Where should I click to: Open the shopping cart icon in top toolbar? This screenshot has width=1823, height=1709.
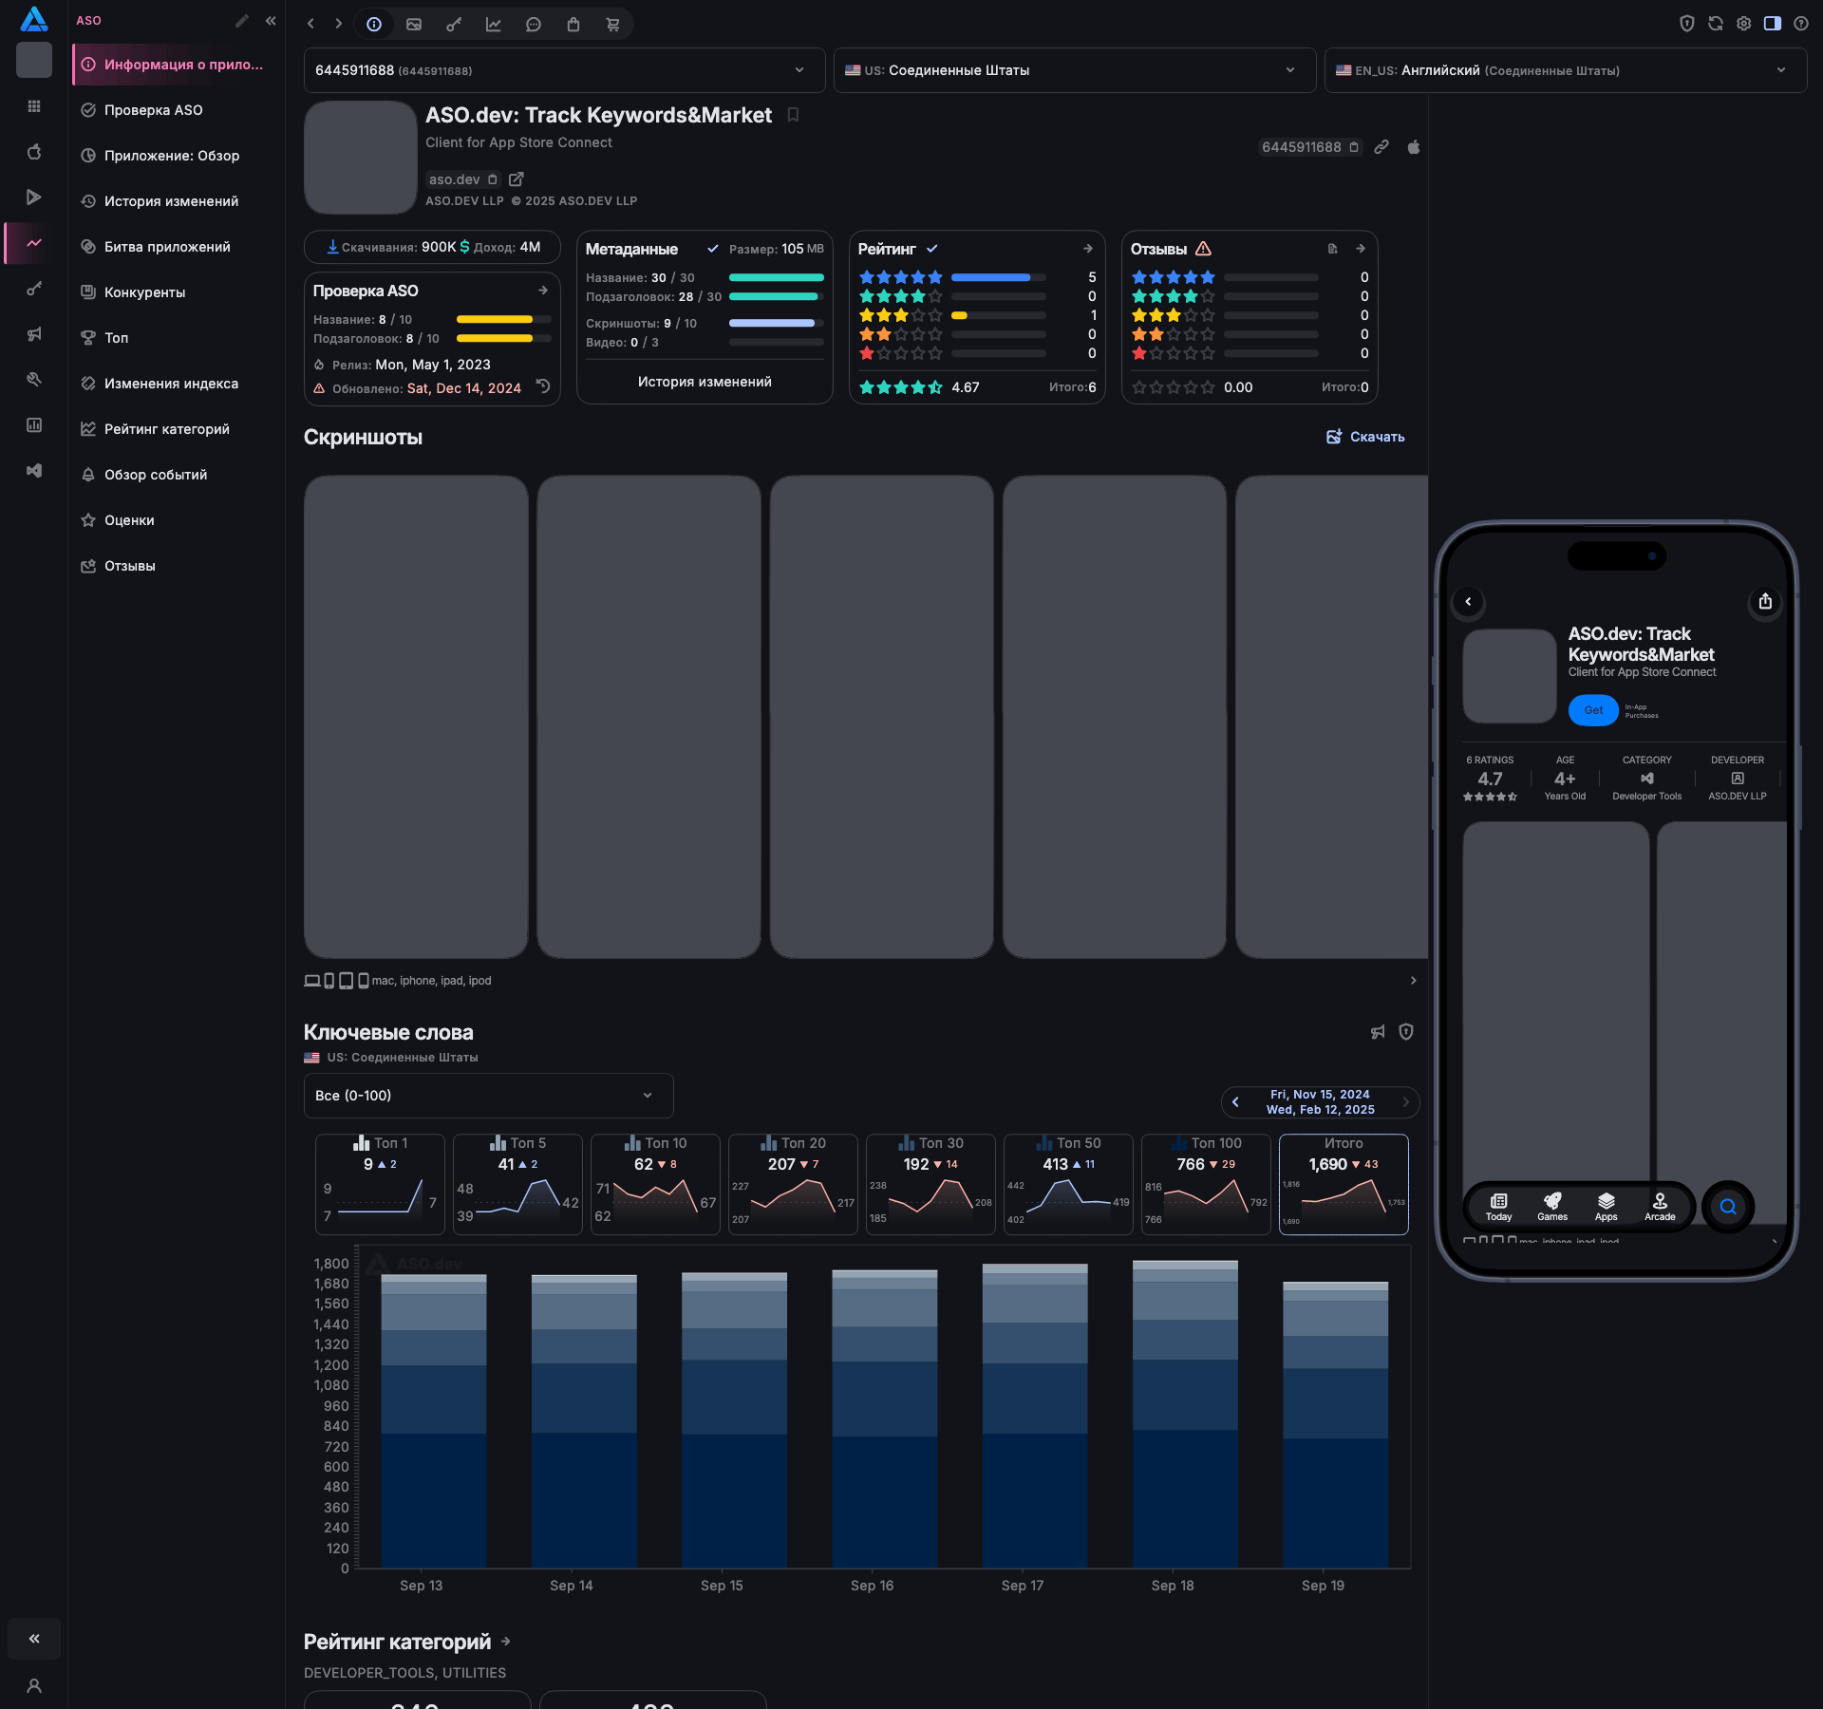[613, 25]
